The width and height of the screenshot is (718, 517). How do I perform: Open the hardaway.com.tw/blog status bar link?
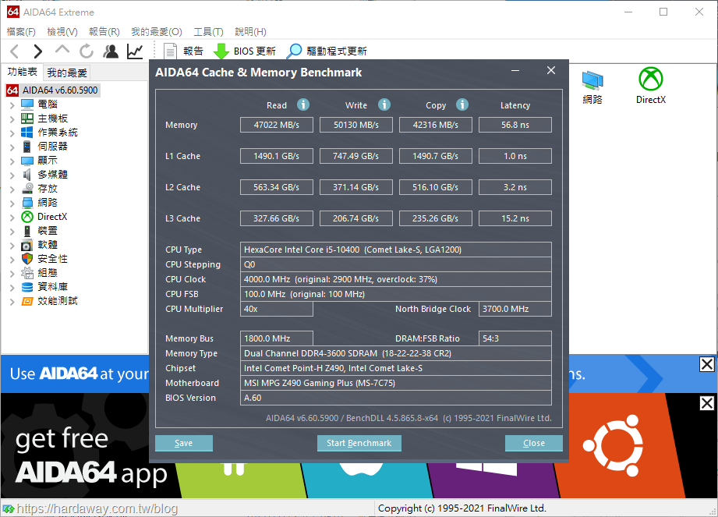(x=97, y=508)
